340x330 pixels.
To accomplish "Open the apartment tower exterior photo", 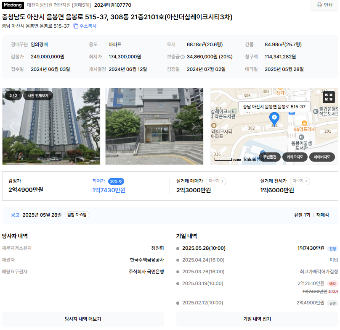I will point(51,126).
